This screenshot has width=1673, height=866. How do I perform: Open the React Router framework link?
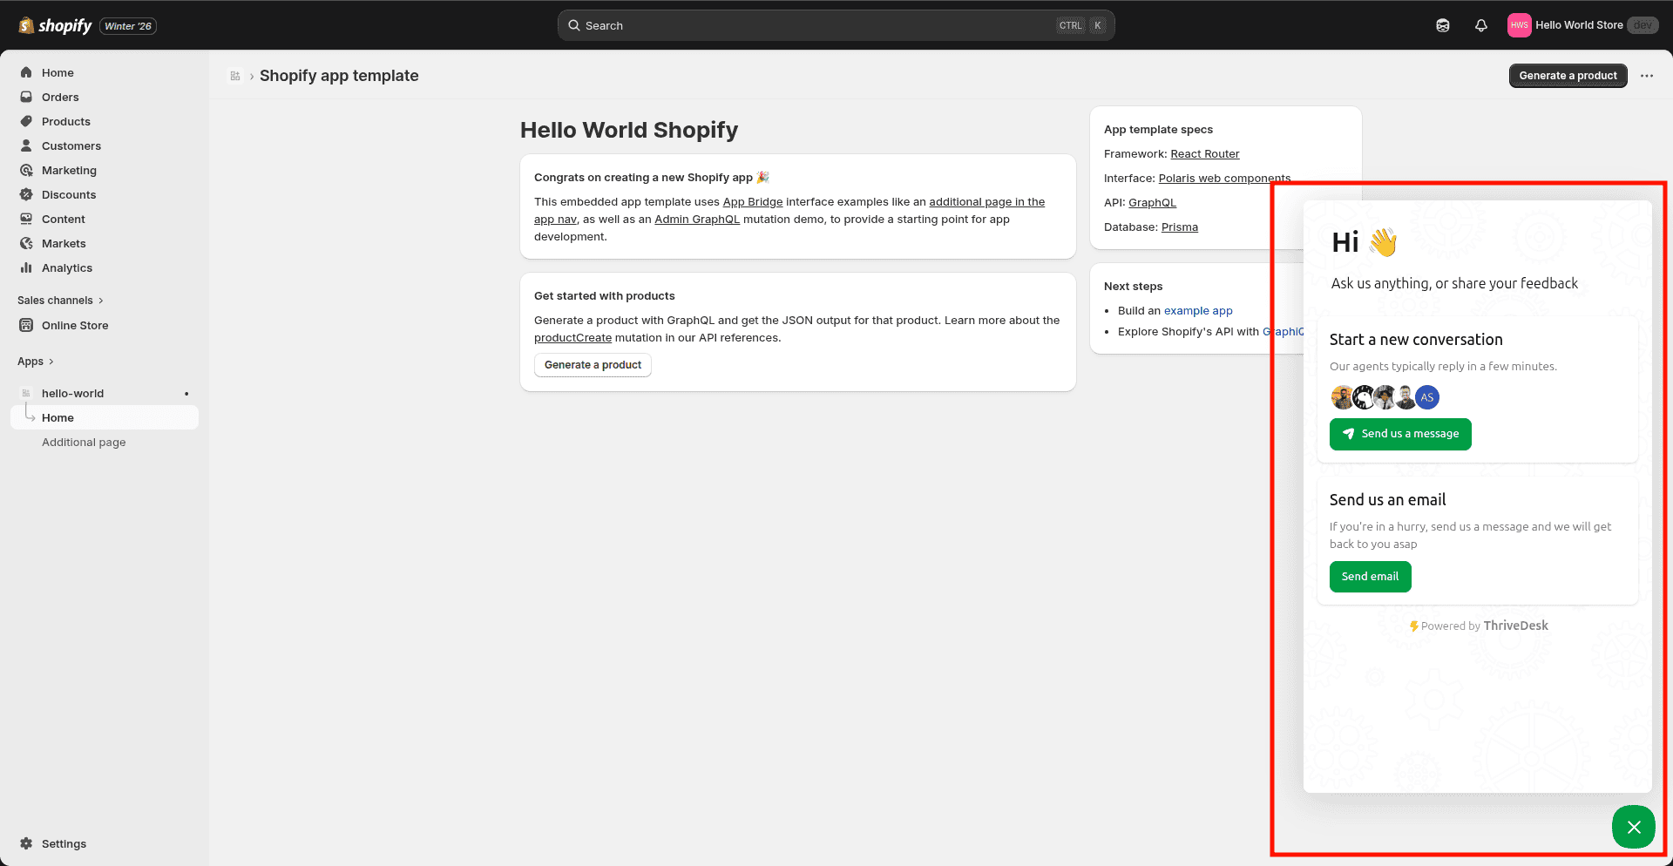(x=1204, y=154)
